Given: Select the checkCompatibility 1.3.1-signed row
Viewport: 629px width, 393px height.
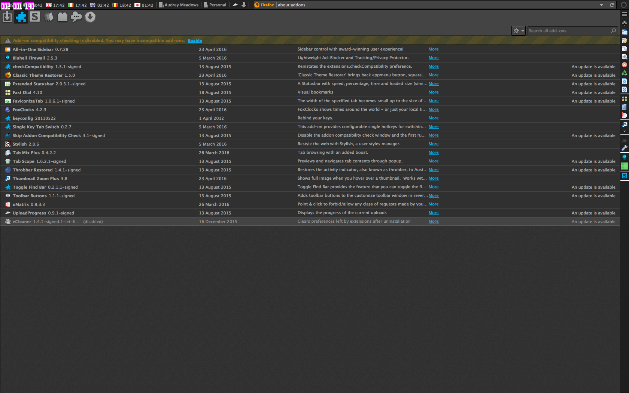Looking at the screenshot, I should point(310,67).
